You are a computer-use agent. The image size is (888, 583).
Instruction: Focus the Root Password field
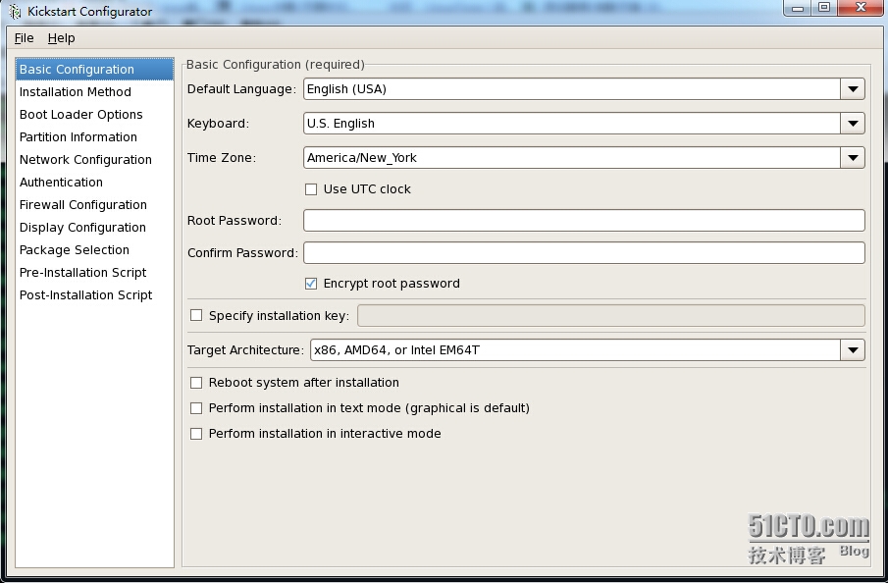coord(584,221)
